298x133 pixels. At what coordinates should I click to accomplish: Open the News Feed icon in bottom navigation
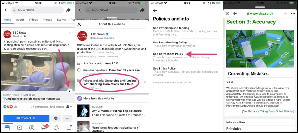pos(7,128)
